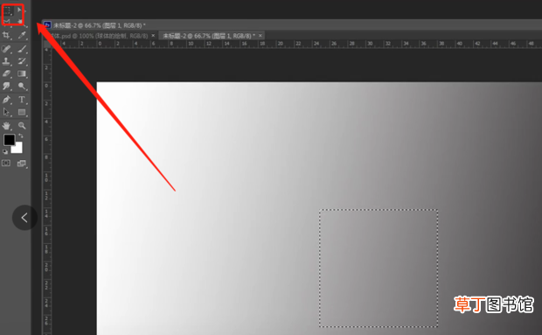Select the Lasso tool

click(7, 22)
